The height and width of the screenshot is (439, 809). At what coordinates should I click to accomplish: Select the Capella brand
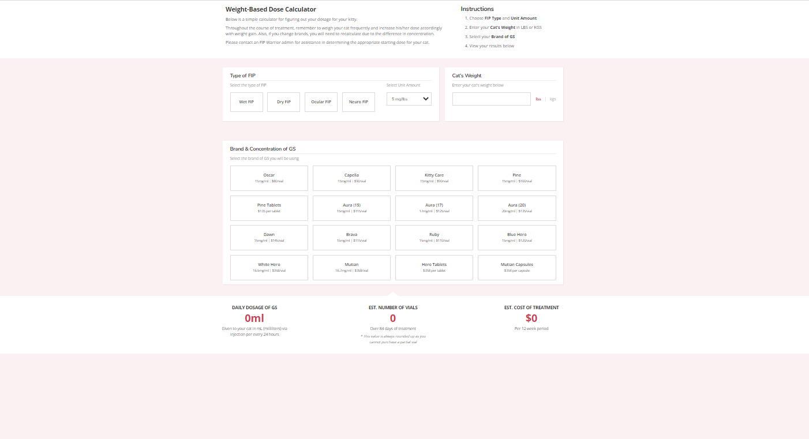(x=351, y=178)
